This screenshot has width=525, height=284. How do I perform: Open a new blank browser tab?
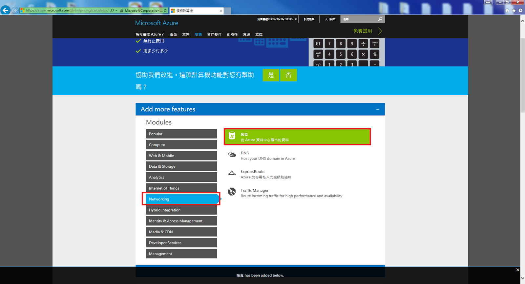pyautogui.click(x=227, y=11)
